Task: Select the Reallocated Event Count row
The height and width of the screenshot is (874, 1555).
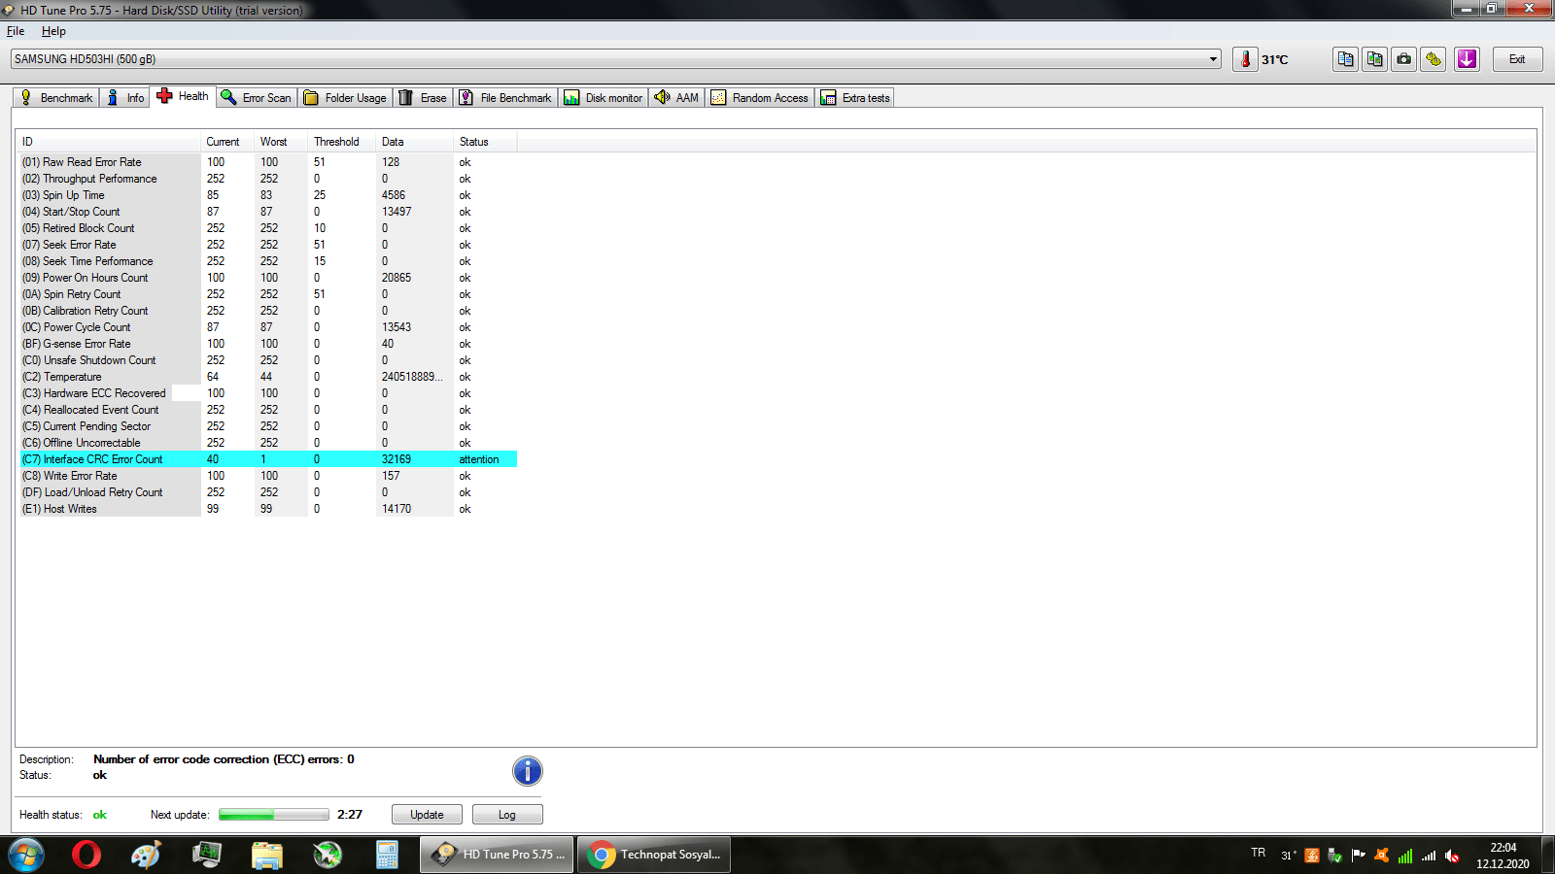Action: coord(268,410)
